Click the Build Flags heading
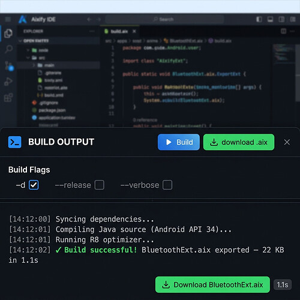300x300 pixels. point(29,170)
